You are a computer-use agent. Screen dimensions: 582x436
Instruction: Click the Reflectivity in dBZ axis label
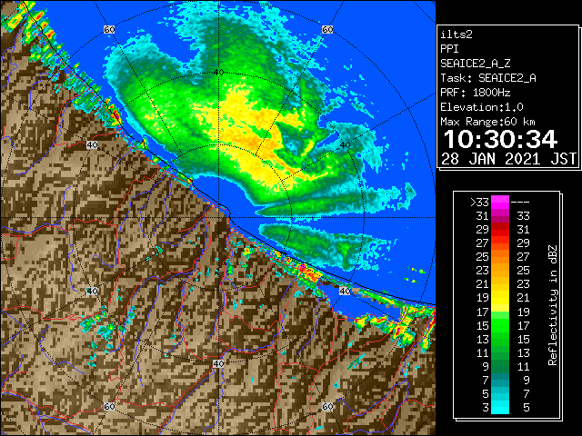(x=552, y=305)
